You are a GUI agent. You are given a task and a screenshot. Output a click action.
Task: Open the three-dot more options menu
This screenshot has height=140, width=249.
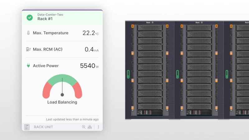pos(98,127)
